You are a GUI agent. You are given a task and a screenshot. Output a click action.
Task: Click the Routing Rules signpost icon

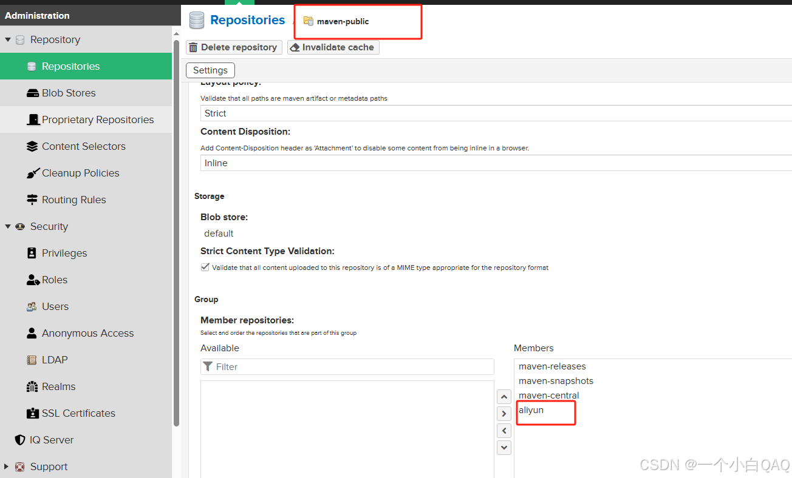point(32,200)
